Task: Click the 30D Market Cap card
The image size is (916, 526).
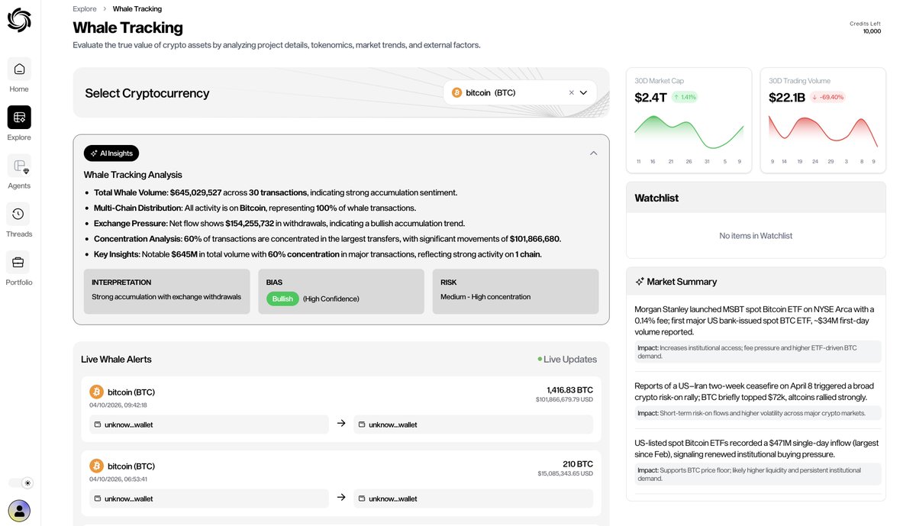Action: 689,121
